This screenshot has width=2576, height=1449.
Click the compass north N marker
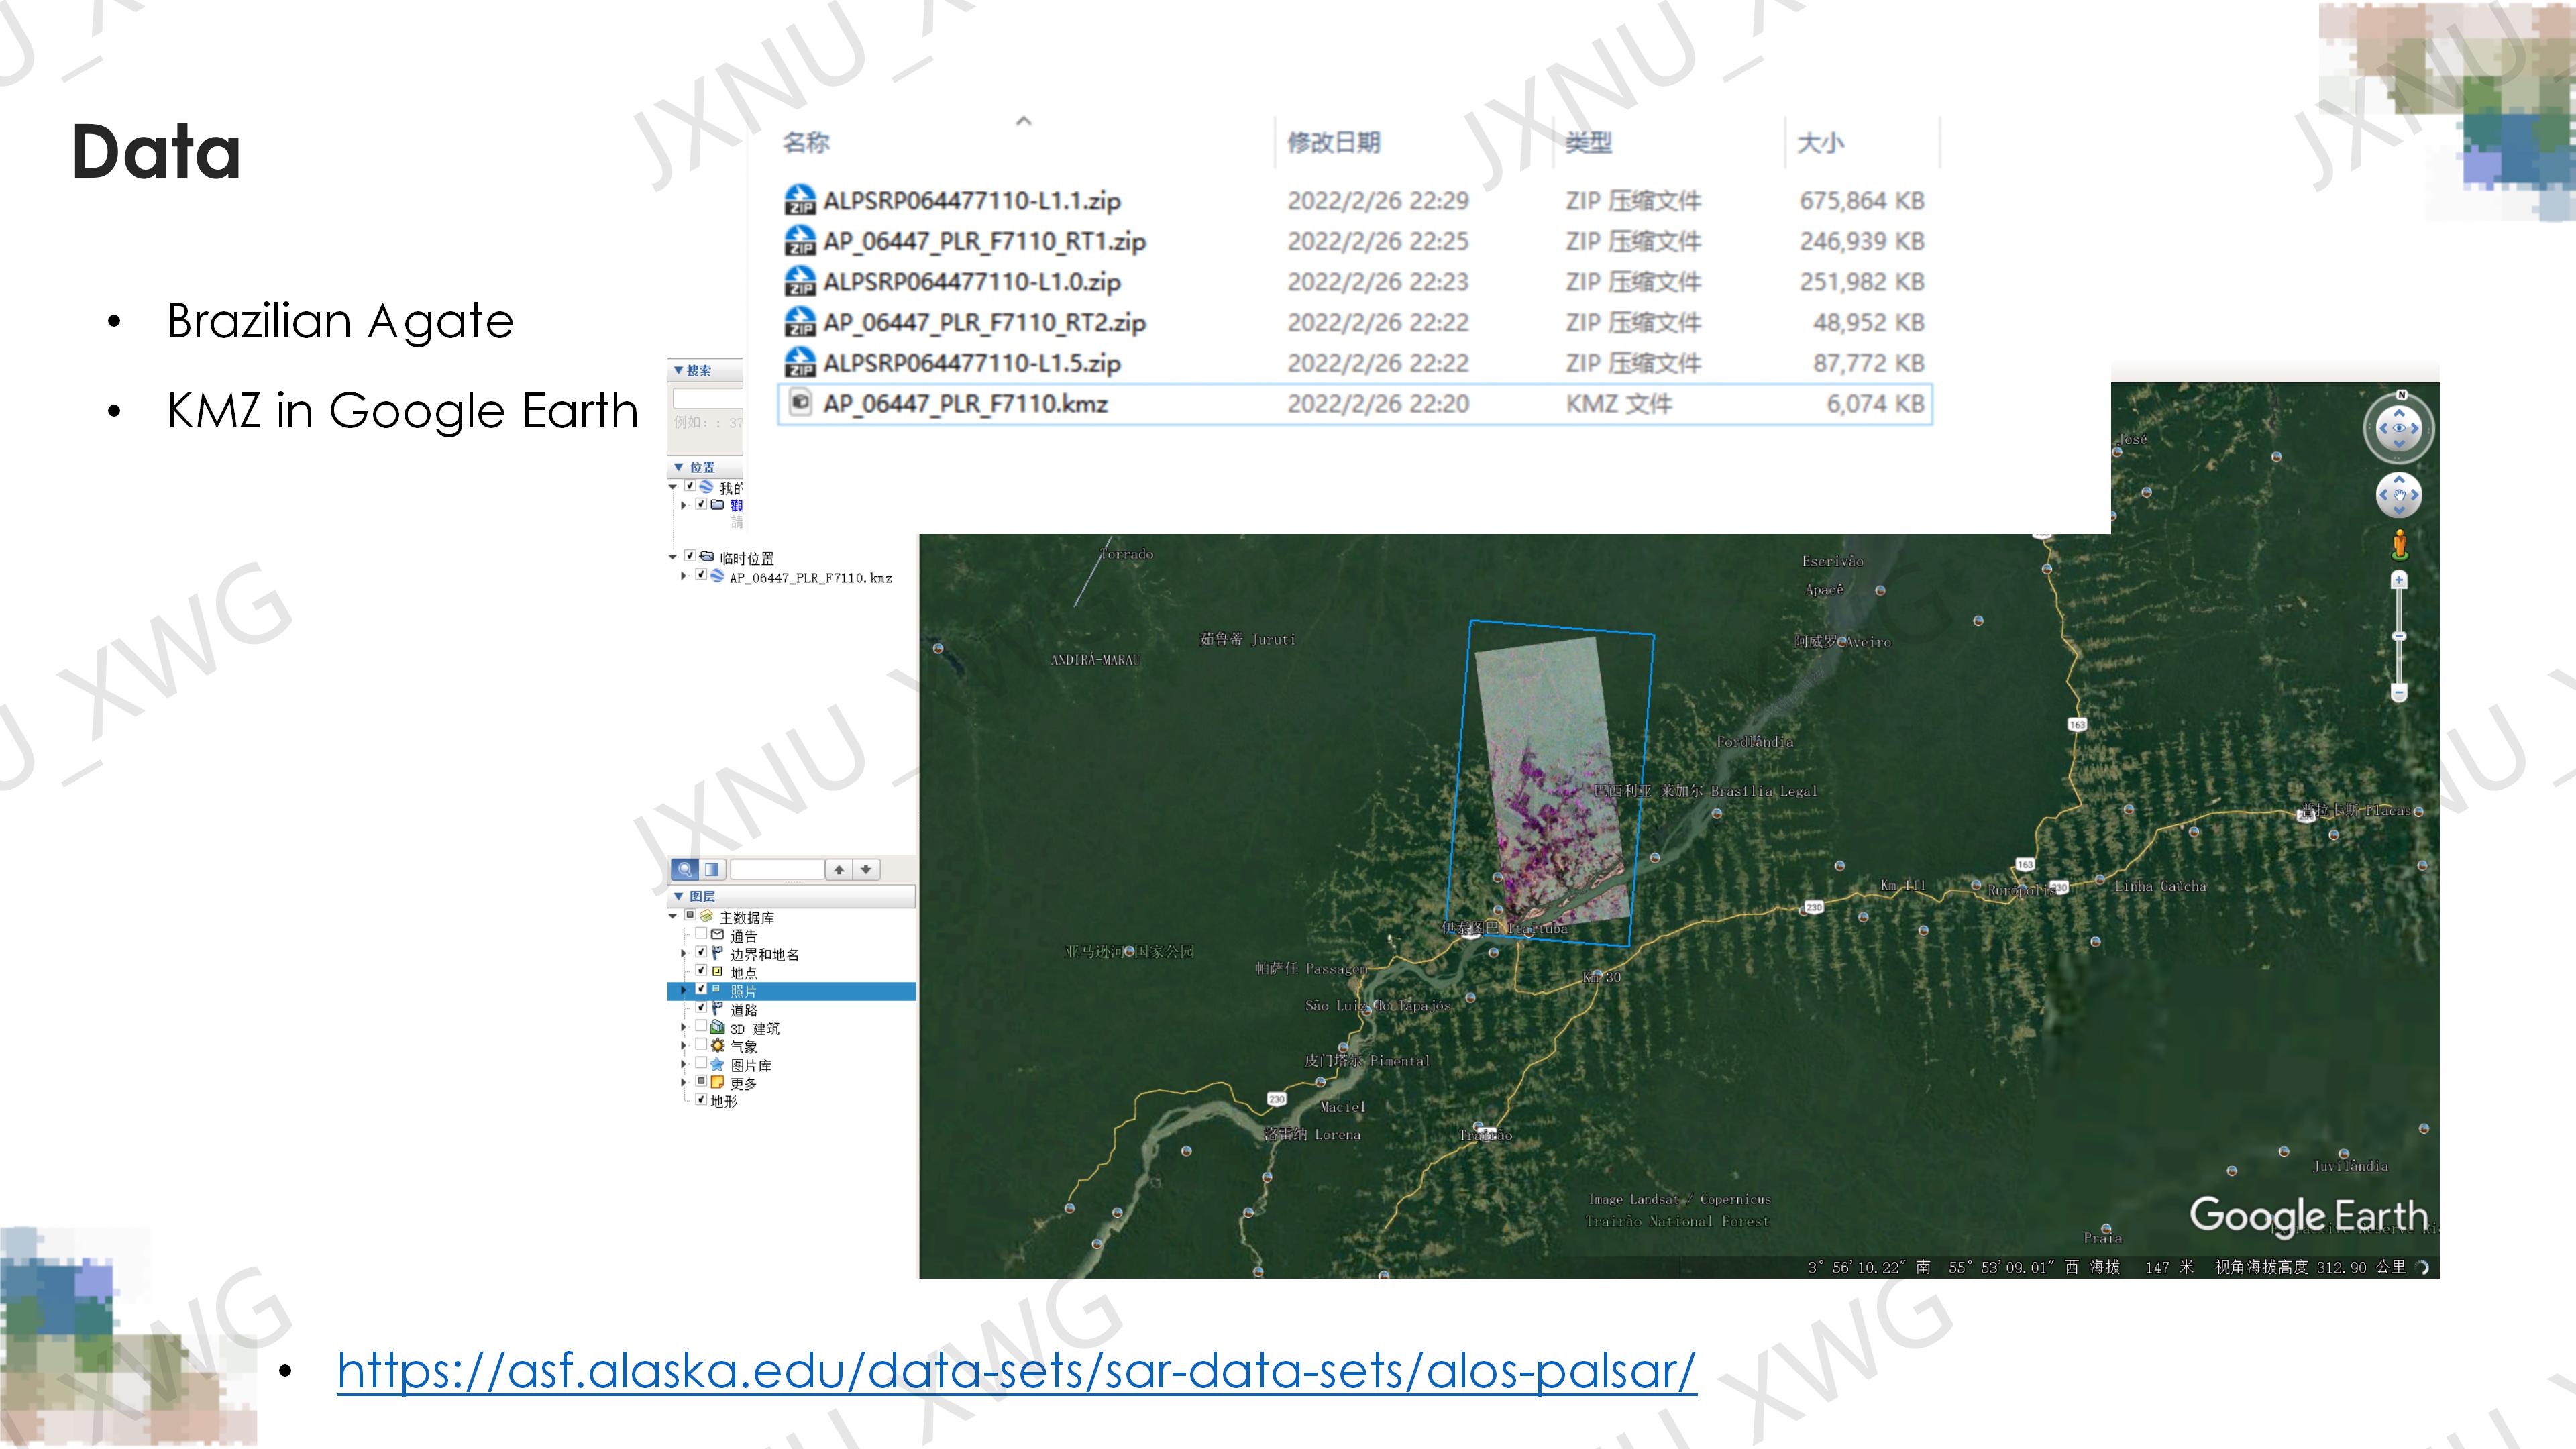[2402, 395]
